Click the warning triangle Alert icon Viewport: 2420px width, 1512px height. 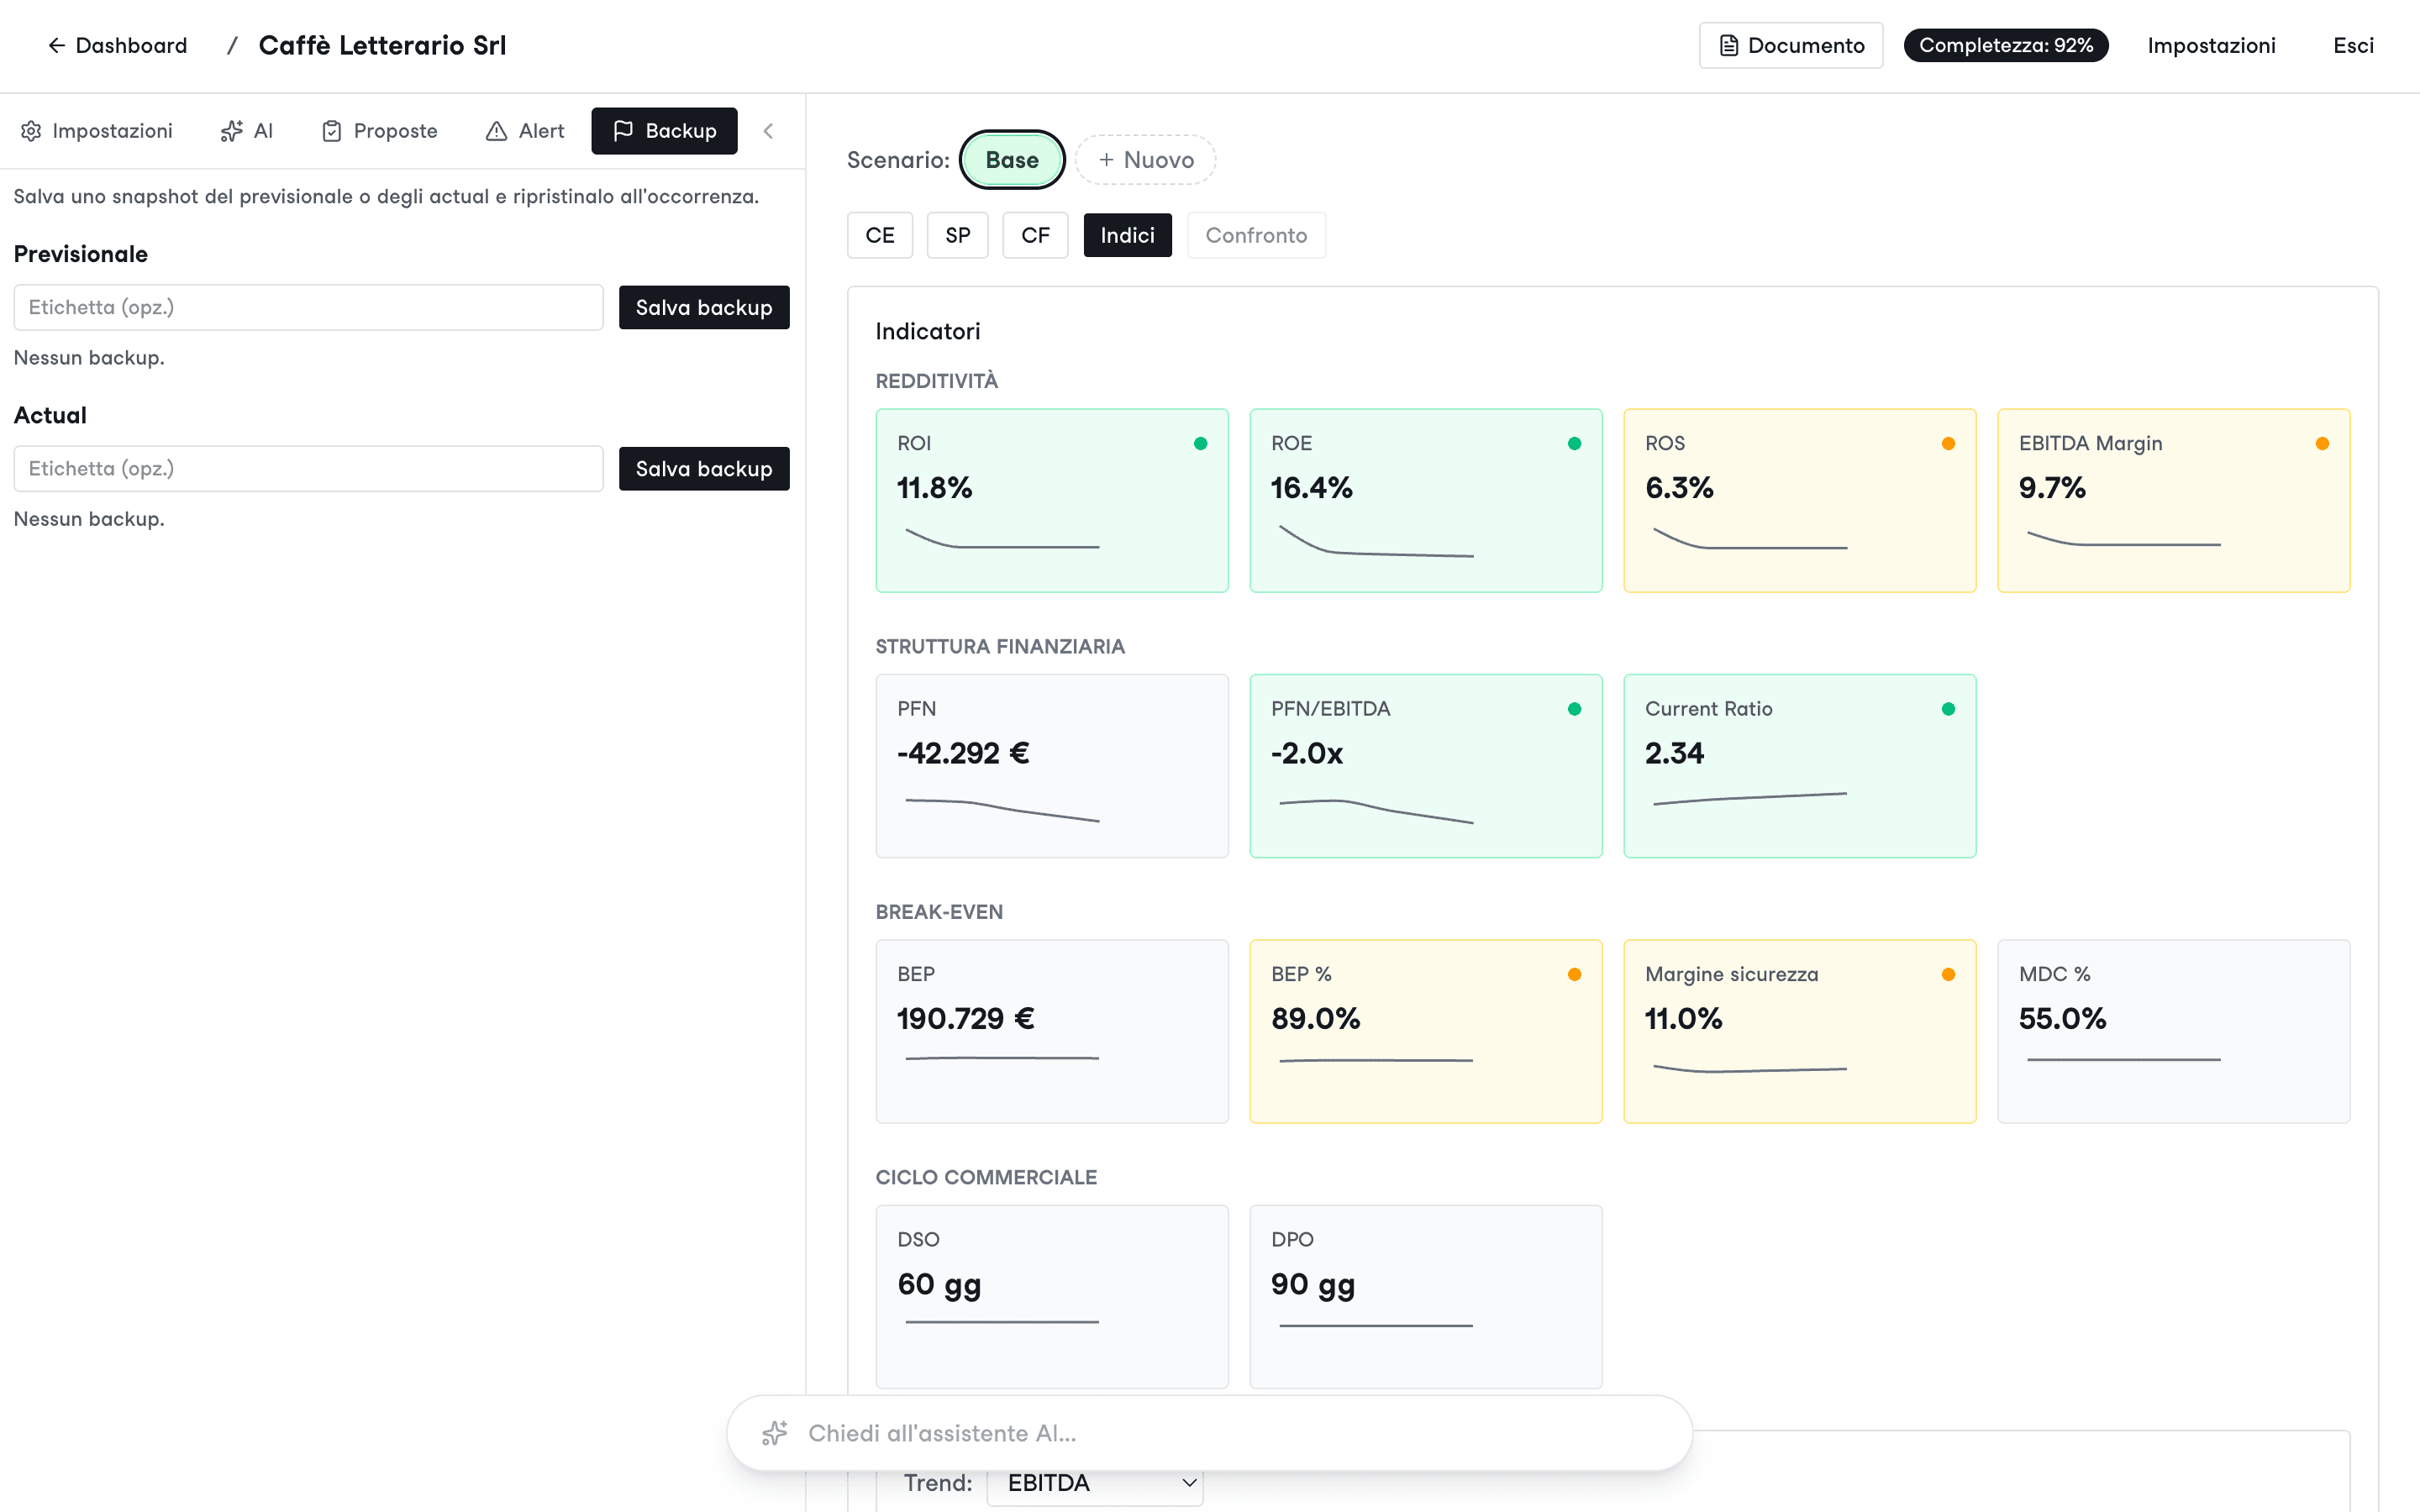click(496, 131)
